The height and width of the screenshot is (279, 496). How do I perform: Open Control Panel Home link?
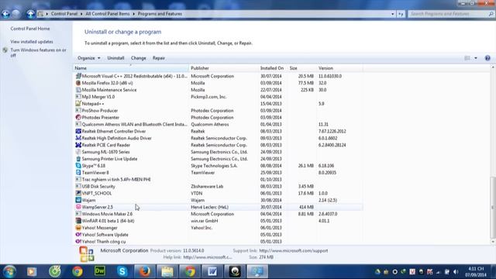pos(30,29)
